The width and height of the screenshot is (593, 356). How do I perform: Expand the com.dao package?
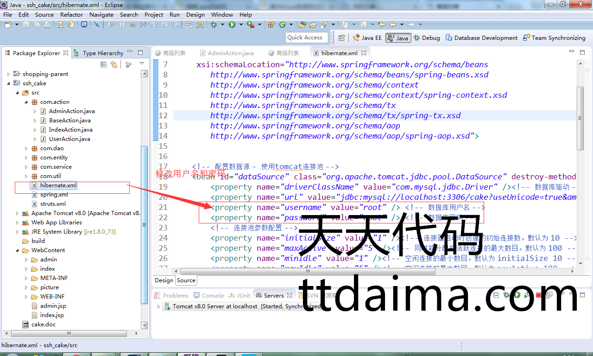coord(26,148)
